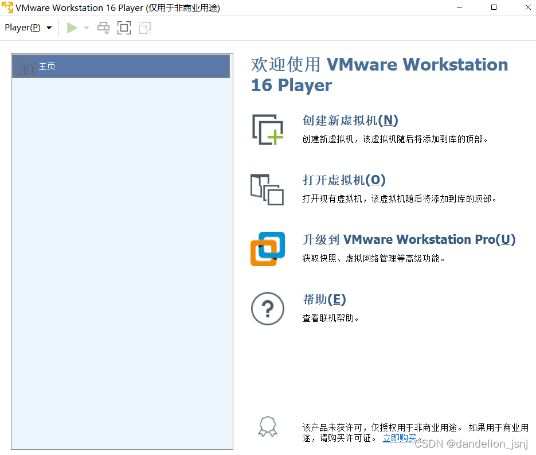Expand the power options dropdown arrow
536x455 pixels.
pos(87,28)
